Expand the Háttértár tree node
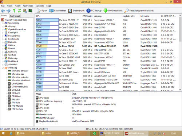 coord(3,42)
